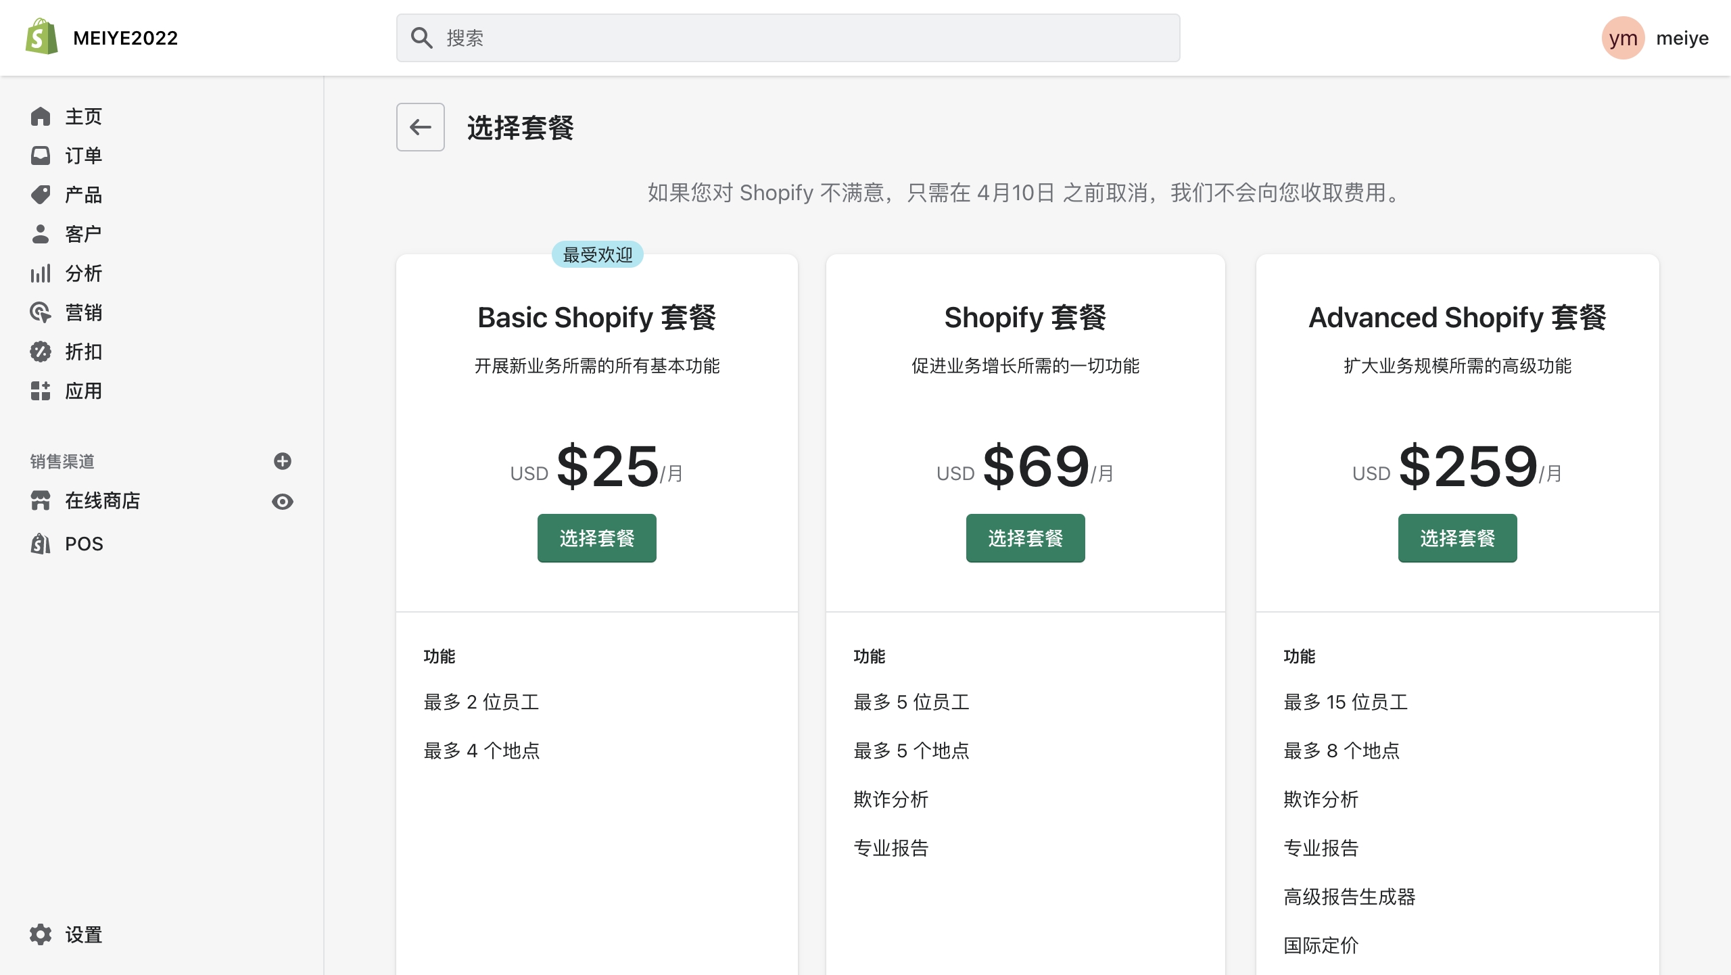The image size is (1731, 975).
Task: Click 扩大业务规模所需的高级功能 description
Action: [1458, 366]
